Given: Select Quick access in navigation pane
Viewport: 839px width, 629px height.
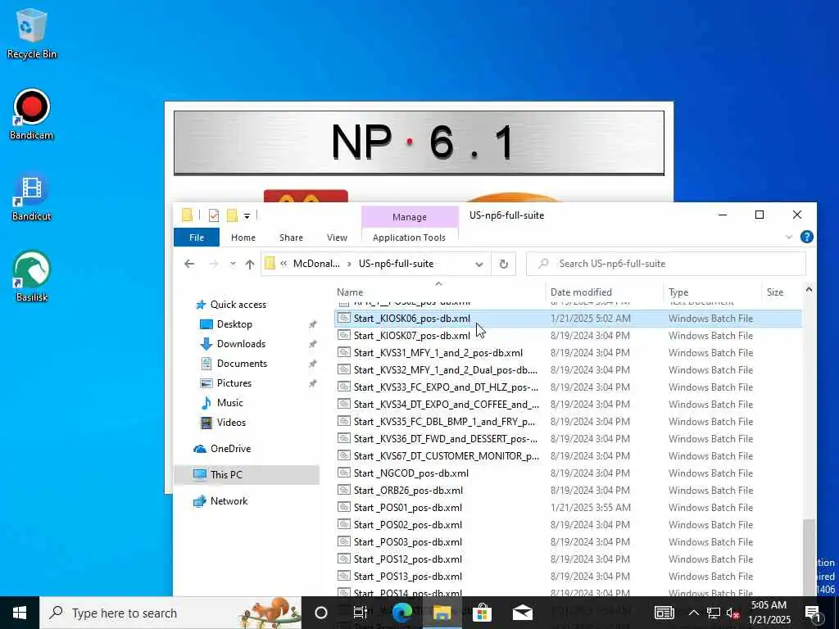Looking at the screenshot, I should pos(238,305).
